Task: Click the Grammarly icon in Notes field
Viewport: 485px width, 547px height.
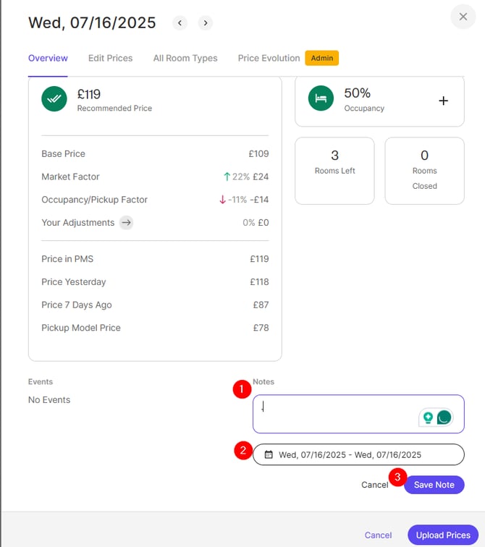Action: tap(444, 417)
